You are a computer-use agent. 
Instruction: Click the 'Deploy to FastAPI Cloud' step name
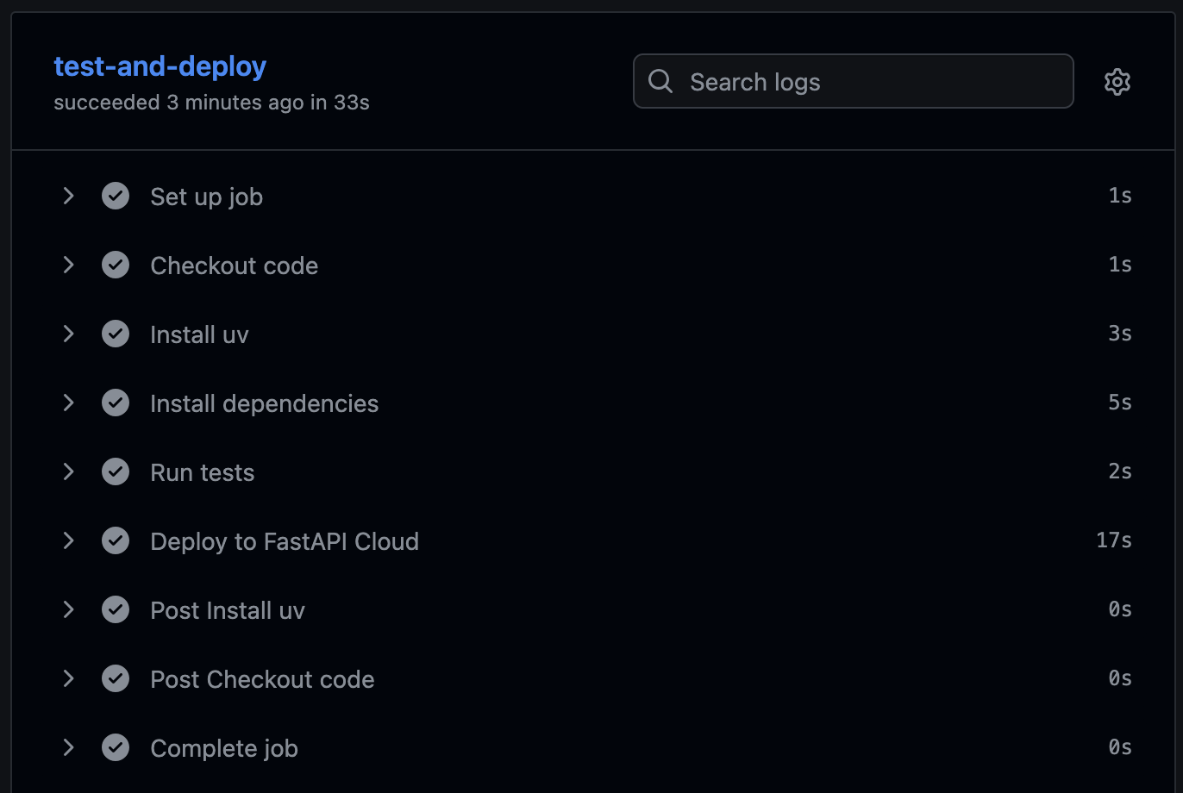point(285,542)
